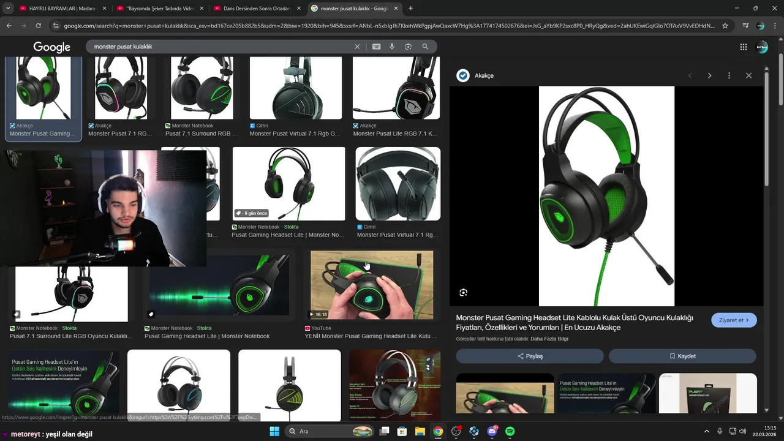Image resolution: width=784 pixels, height=441 pixels.
Task: Open Pusat 7.1 Surround Lite RGB Oyuncu Kulaklı... result
Action: point(71,336)
